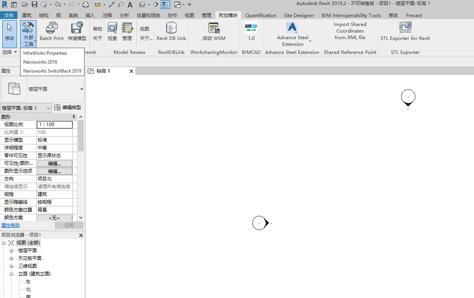The image size is (474, 298).
Task: Click the 检查 Check icon in Model Review
Action: tap(112, 31)
